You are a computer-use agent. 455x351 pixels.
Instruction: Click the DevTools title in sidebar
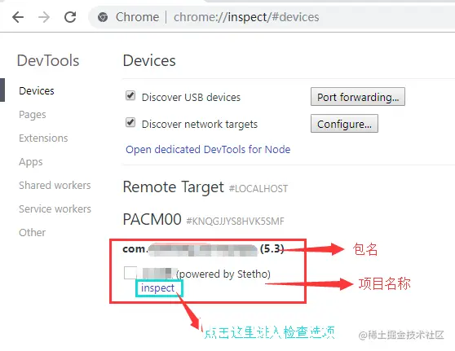point(48,61)
